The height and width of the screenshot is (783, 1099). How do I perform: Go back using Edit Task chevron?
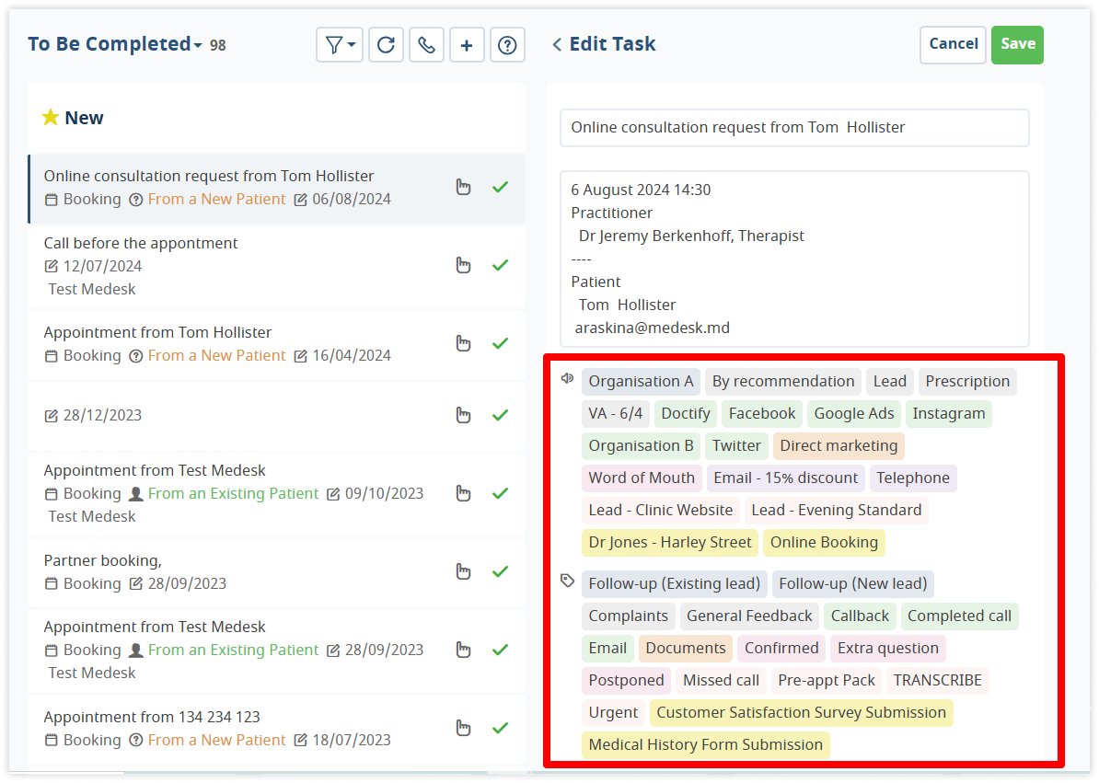557,45
